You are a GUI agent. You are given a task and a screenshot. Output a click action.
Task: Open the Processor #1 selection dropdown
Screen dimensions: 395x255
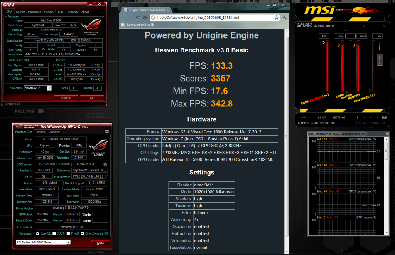coord(50,88)
